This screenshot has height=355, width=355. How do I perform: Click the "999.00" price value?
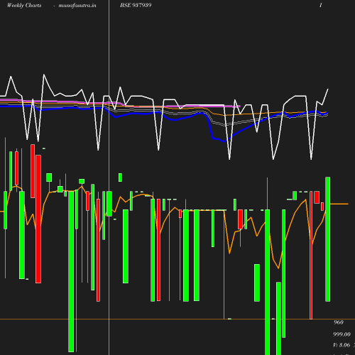[342, 334]
